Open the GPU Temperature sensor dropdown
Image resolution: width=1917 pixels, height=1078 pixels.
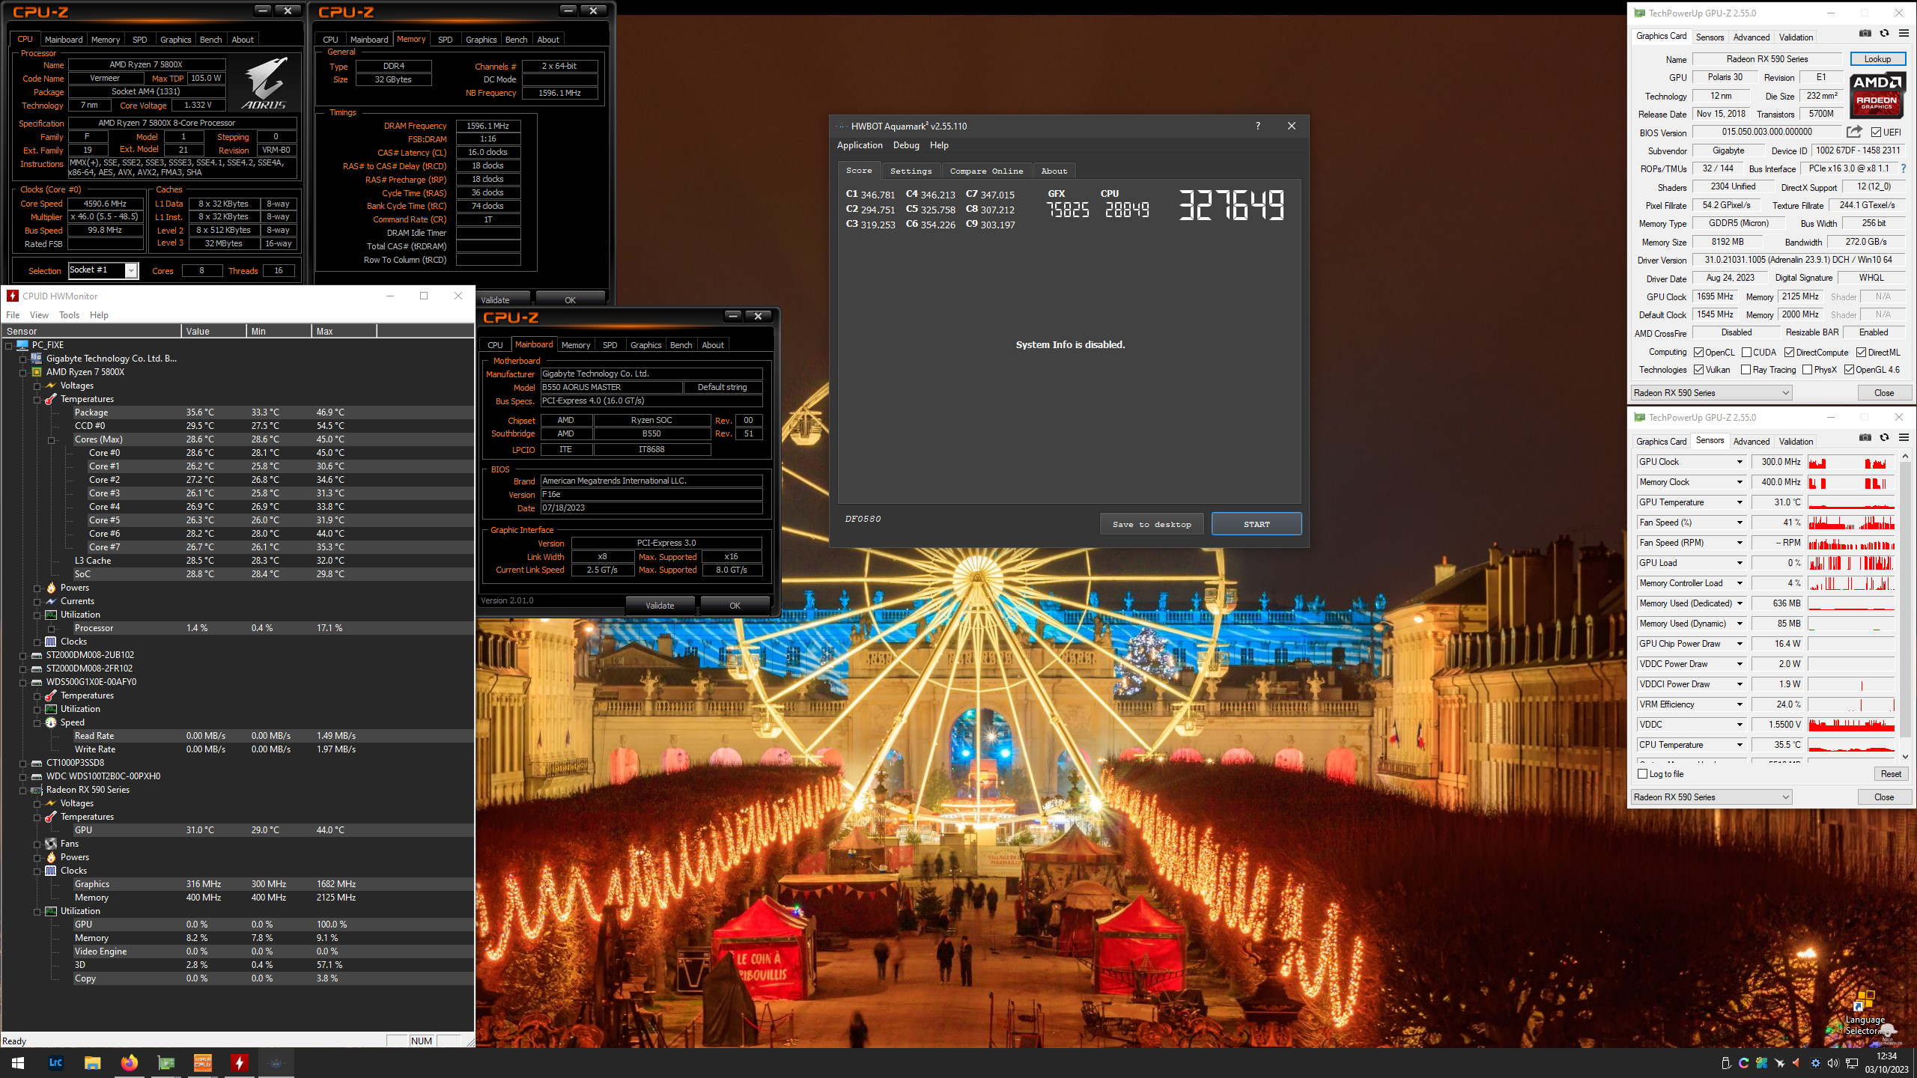1740,502
